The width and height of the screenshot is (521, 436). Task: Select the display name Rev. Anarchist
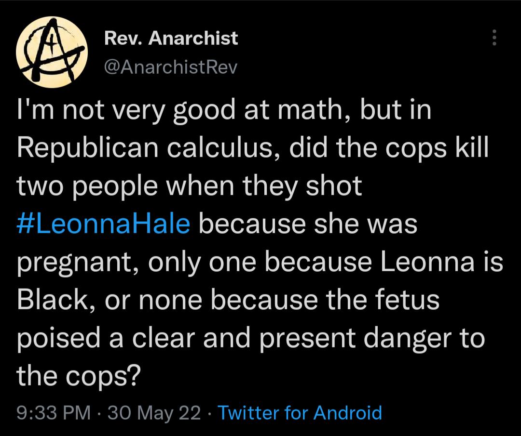[x=171, y=38]
